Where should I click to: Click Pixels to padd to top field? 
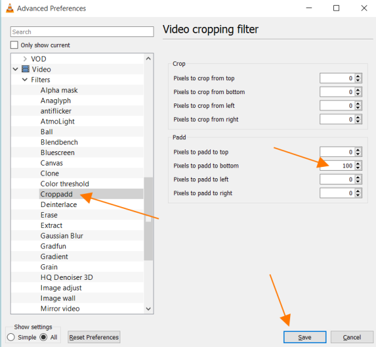tap(337, 152)
